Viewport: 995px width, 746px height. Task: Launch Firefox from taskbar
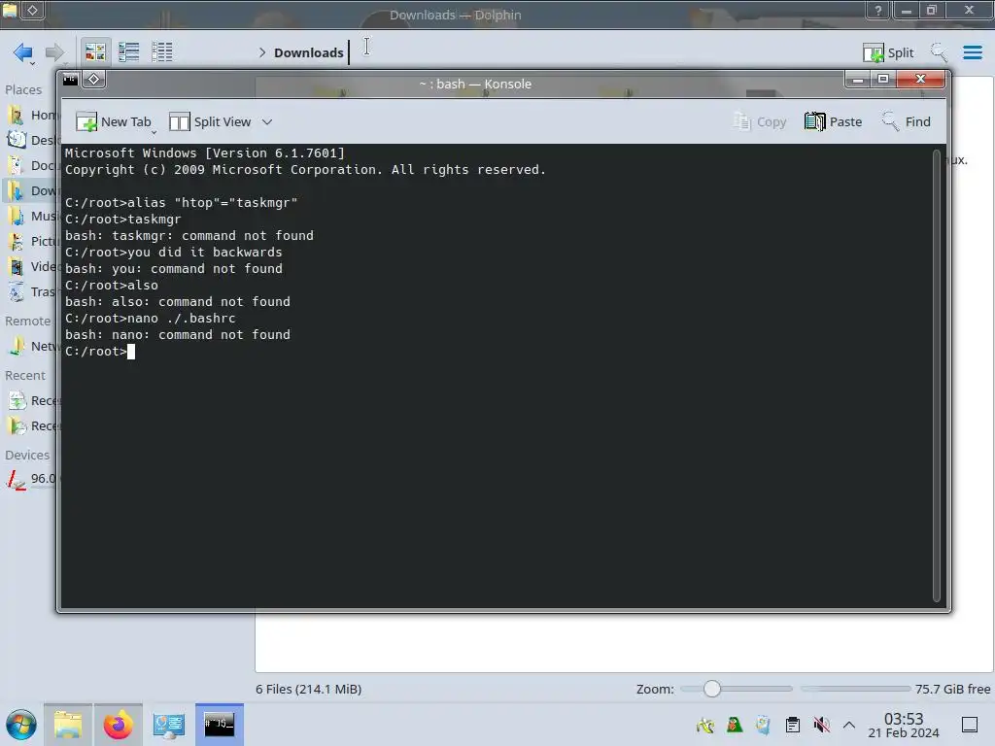coord(118,725)
